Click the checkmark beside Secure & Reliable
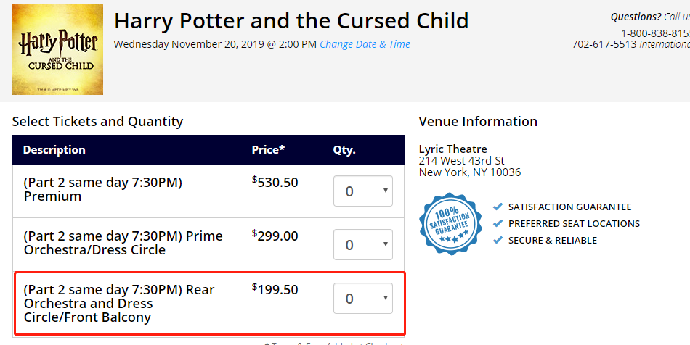The width and height of the screenshot is (690, 345). tap(498, 240)
